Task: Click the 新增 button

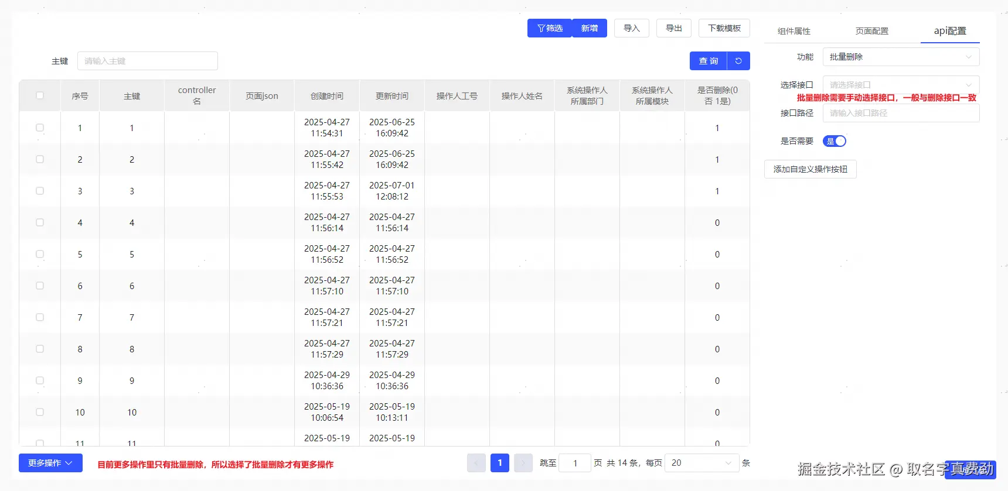Action: (x=590, y=28)
